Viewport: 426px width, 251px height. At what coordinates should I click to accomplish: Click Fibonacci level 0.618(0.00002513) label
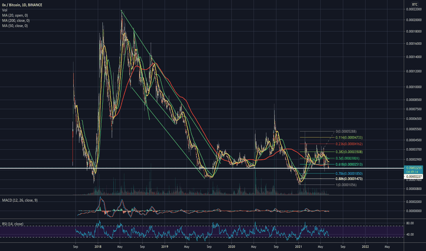pos(349,164)
